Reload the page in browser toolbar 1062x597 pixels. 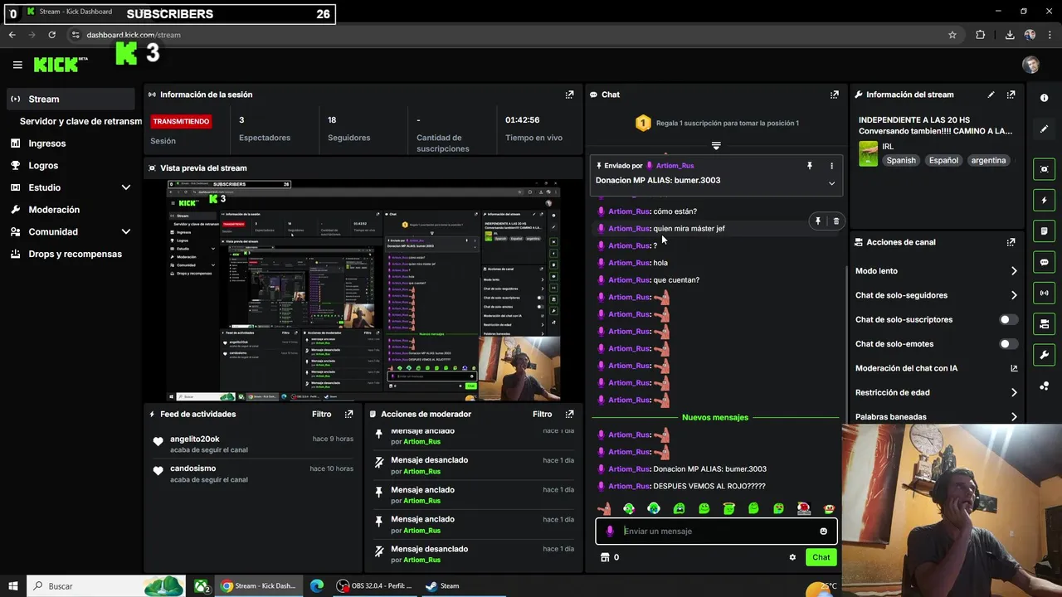[51, 35]
